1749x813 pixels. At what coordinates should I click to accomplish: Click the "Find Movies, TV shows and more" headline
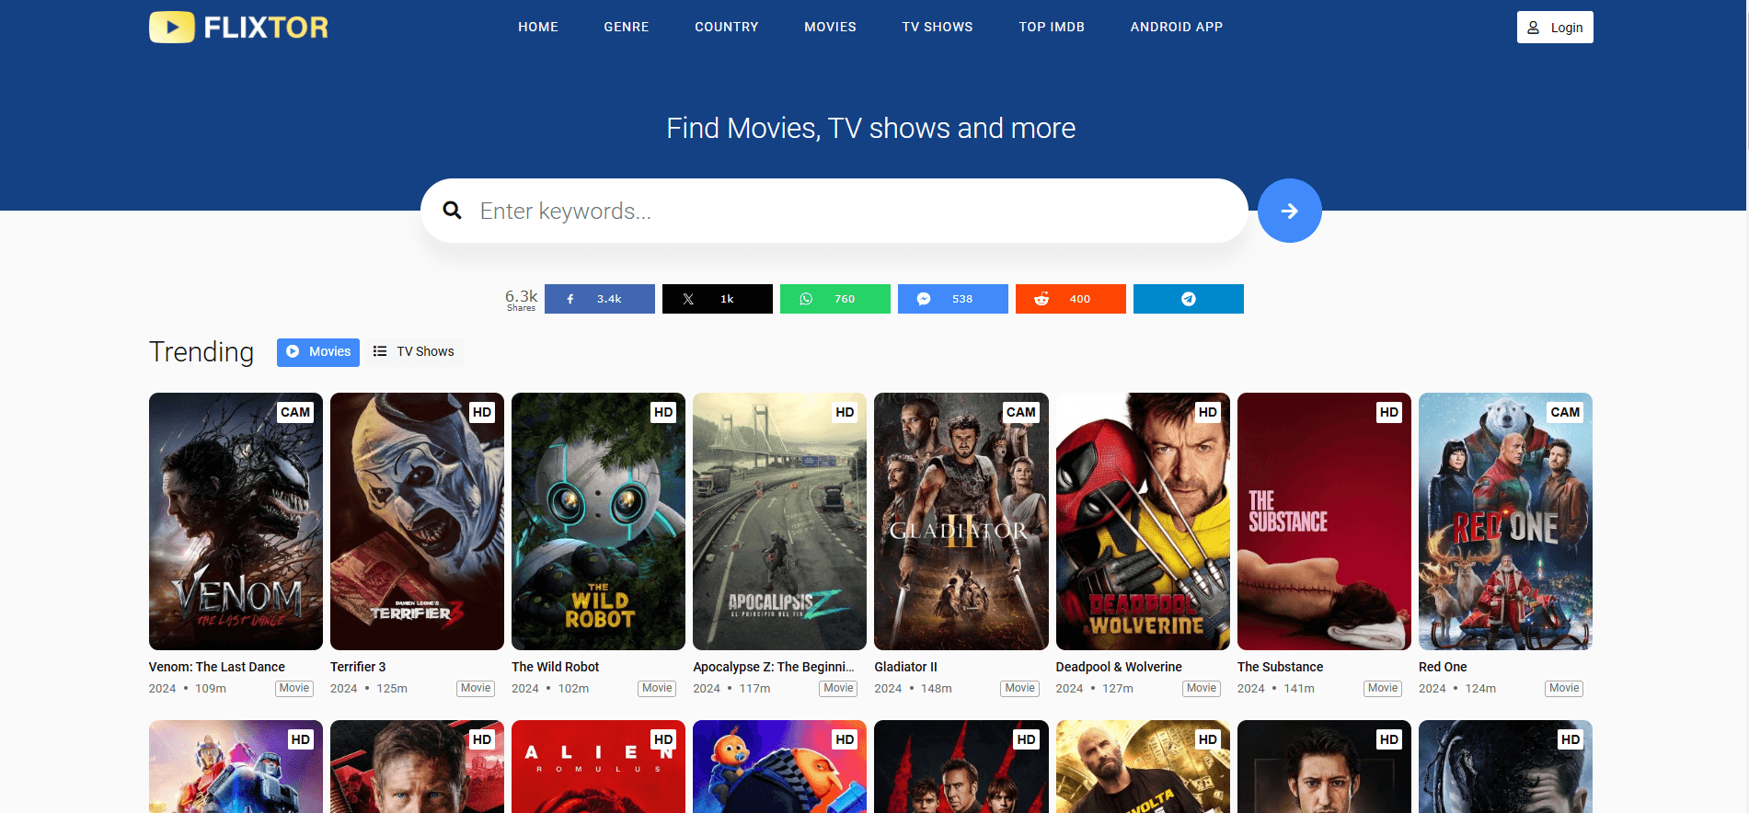point(871,128)
